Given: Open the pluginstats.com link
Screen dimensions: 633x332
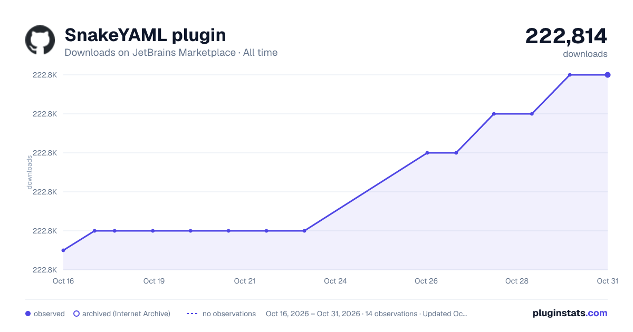Looking at the screenshot, I should (570, 313).
